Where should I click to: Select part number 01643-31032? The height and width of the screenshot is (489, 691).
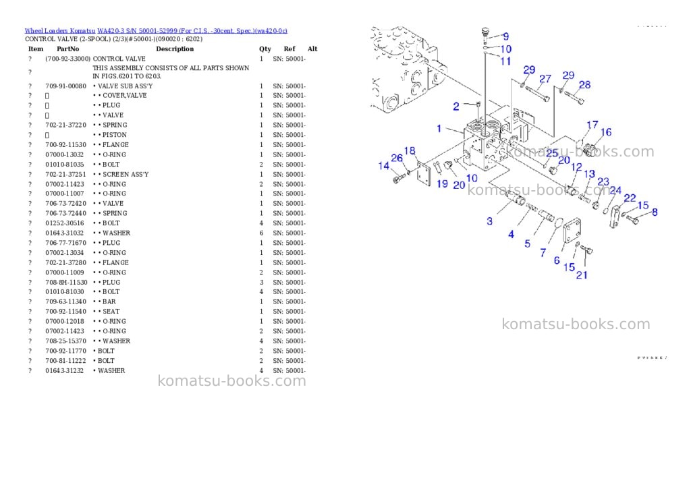64,233
